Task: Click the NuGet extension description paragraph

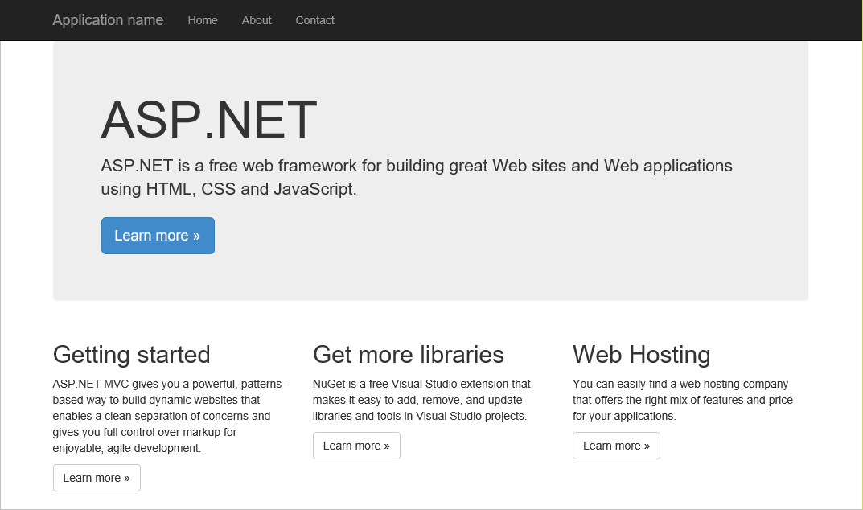Action: (x=421, y=400)
